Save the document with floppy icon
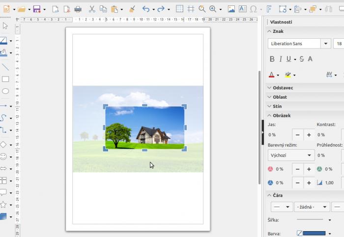This screenshot has width=344, height=237. pyautogui.click(x=37, y=9)
